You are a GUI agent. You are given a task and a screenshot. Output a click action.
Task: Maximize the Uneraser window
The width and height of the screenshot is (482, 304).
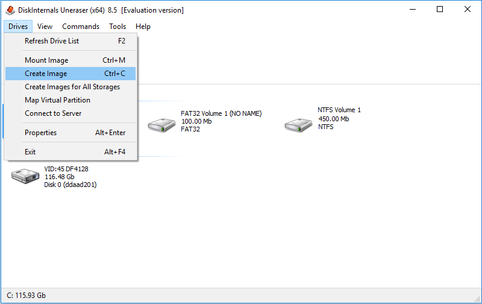pyautogui.click(x=440, y=10)
